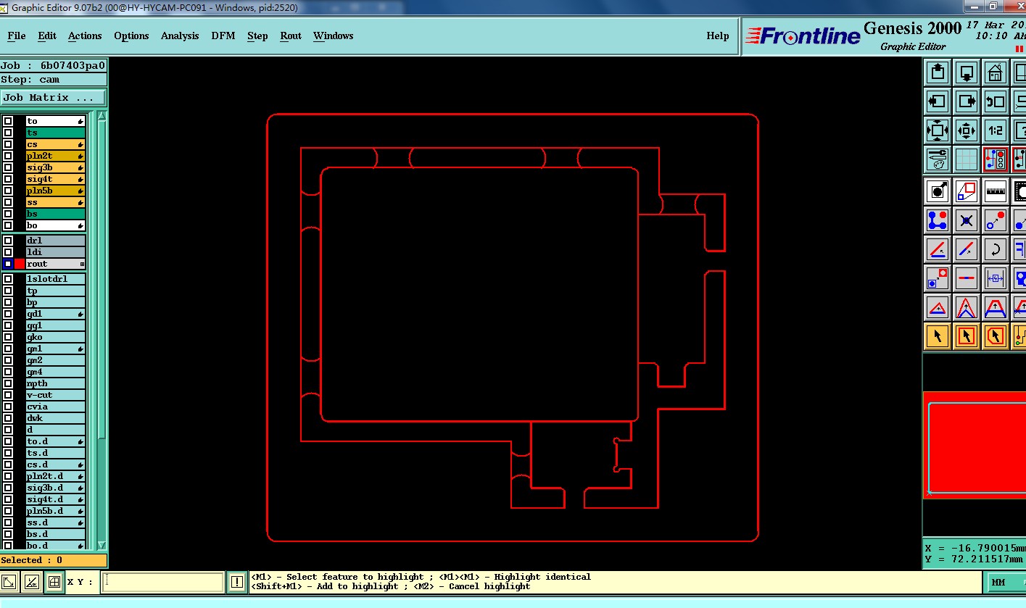Click the horizontal red-blue line segment icon

(967, 278)
